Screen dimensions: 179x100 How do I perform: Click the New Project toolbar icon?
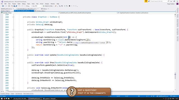coord(9,6)
